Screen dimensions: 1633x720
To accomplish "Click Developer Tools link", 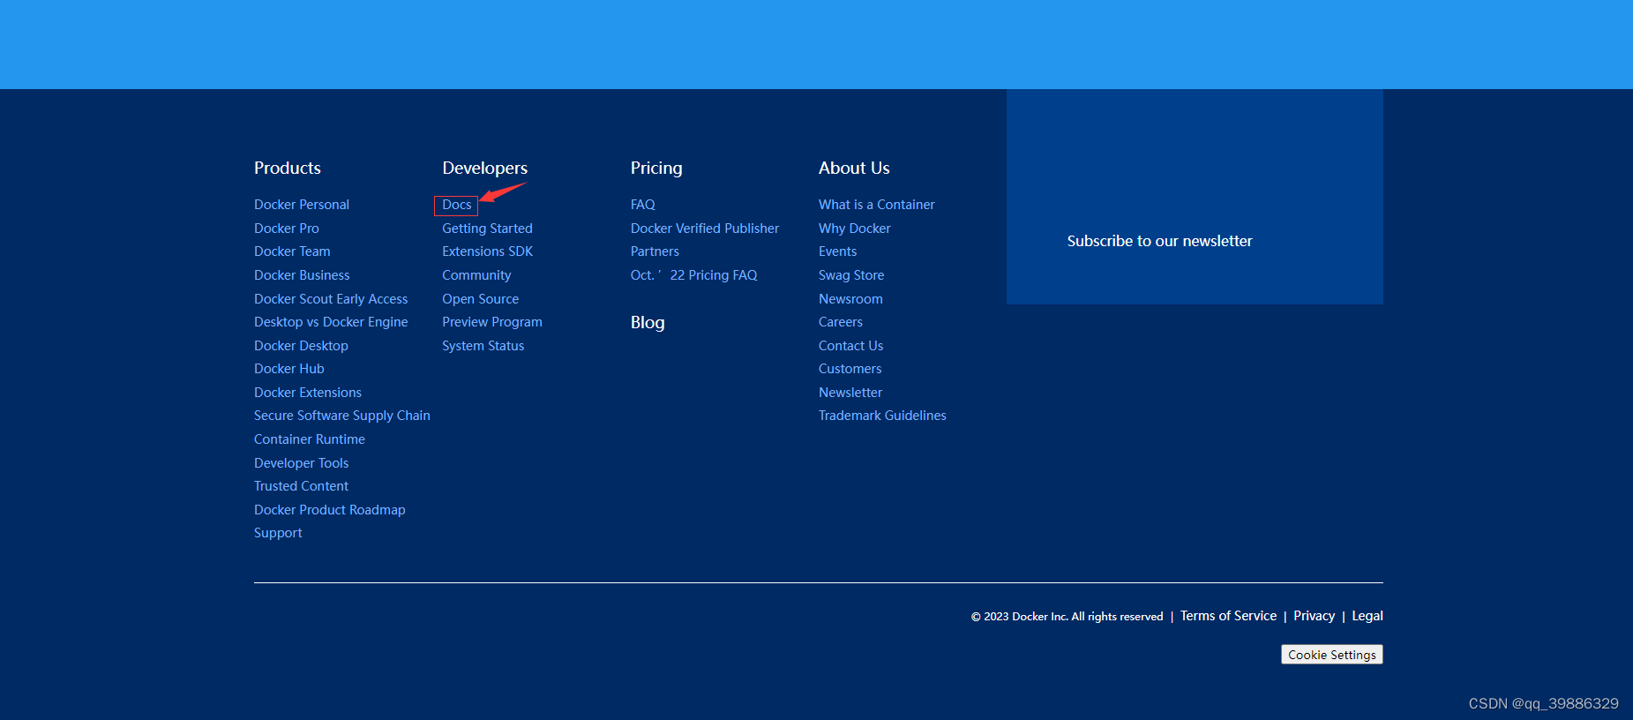I will click(302, 463).
